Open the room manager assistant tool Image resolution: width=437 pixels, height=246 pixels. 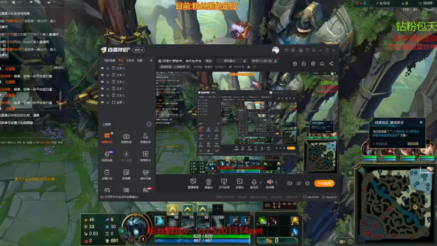(145, 138)
